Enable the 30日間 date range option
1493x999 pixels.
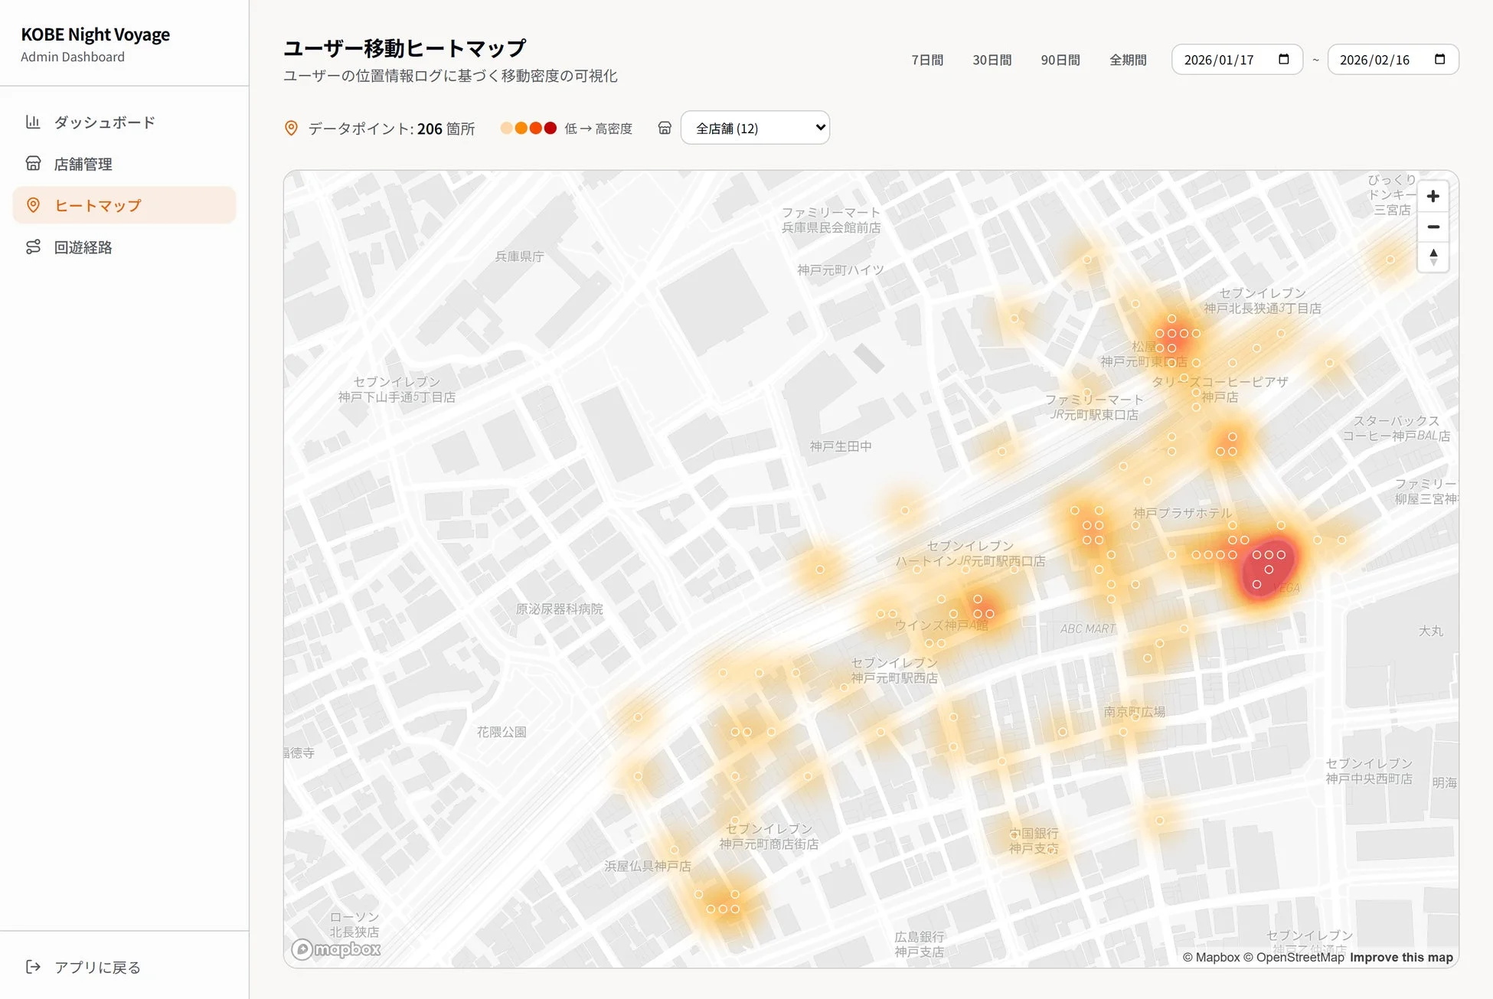pyautogui.click(x=992, y=59)
